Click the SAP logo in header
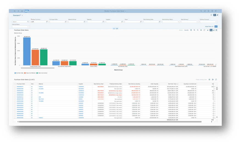239x143 pixels. tap(27, 11)
